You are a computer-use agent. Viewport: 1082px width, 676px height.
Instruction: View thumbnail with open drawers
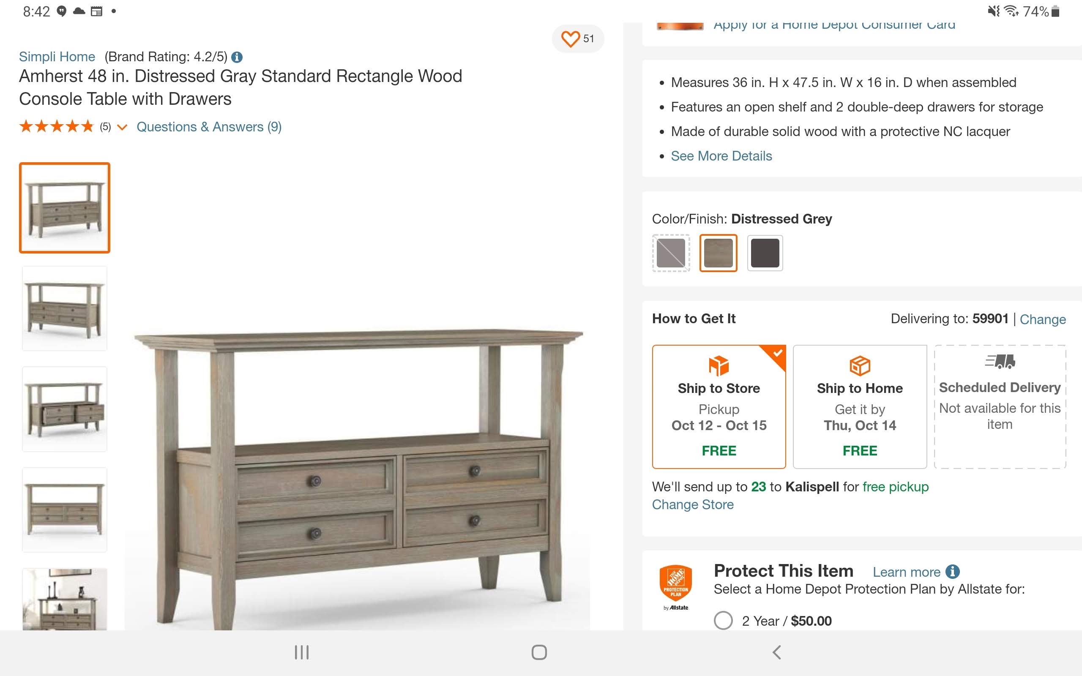(x=65, y=409)
